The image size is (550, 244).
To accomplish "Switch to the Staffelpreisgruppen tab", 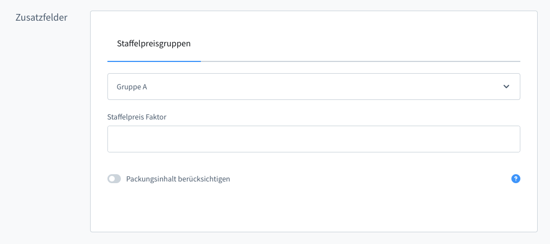I will point(154,43).
